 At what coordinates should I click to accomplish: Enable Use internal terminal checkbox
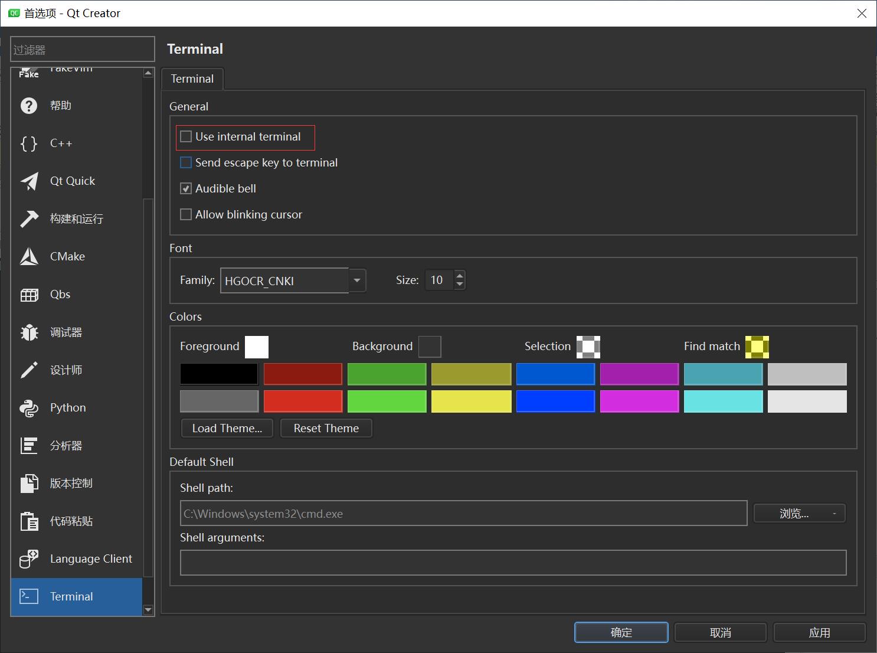[186, 136]
